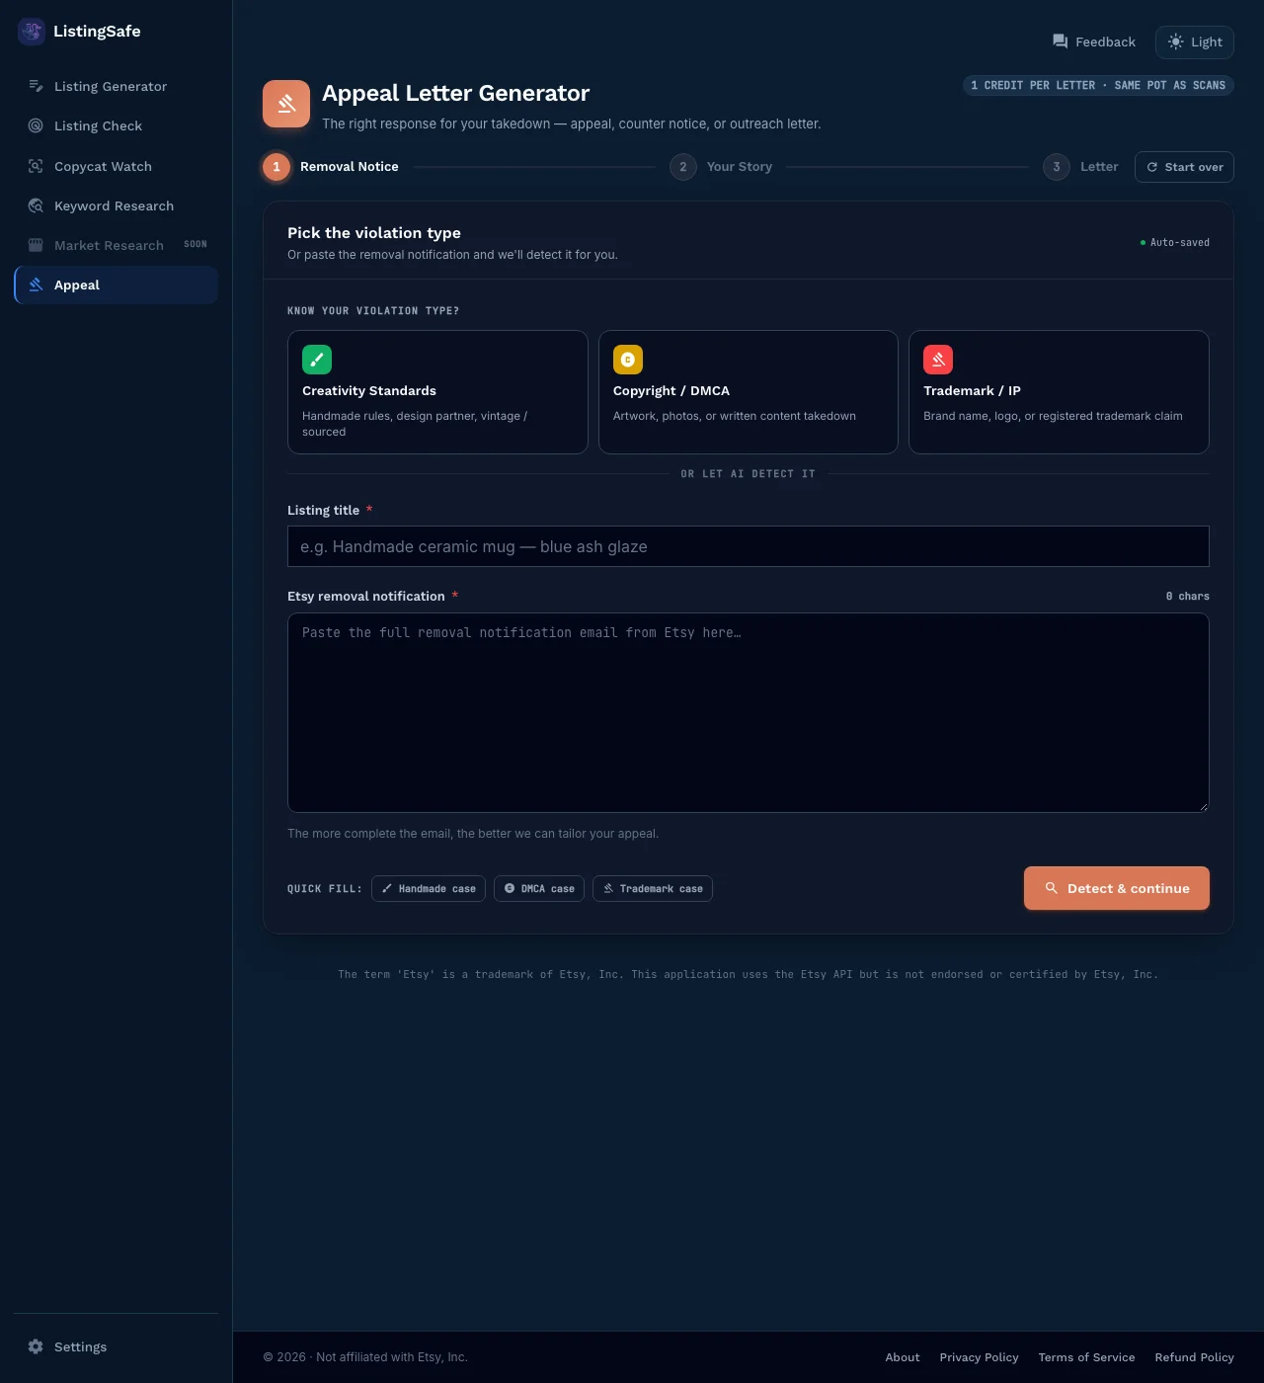
Task: Click the search icon in Detect & continue
Action: (x=1052, y=888)
